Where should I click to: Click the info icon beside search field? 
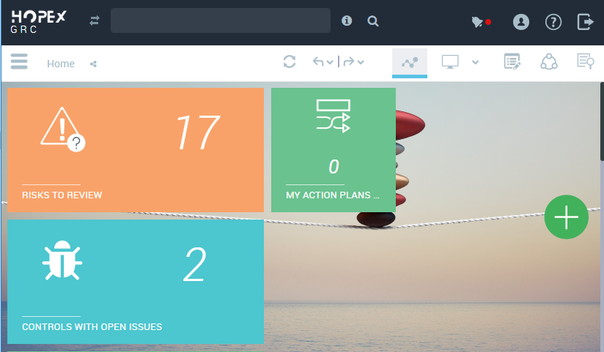[x=347, y=21]
